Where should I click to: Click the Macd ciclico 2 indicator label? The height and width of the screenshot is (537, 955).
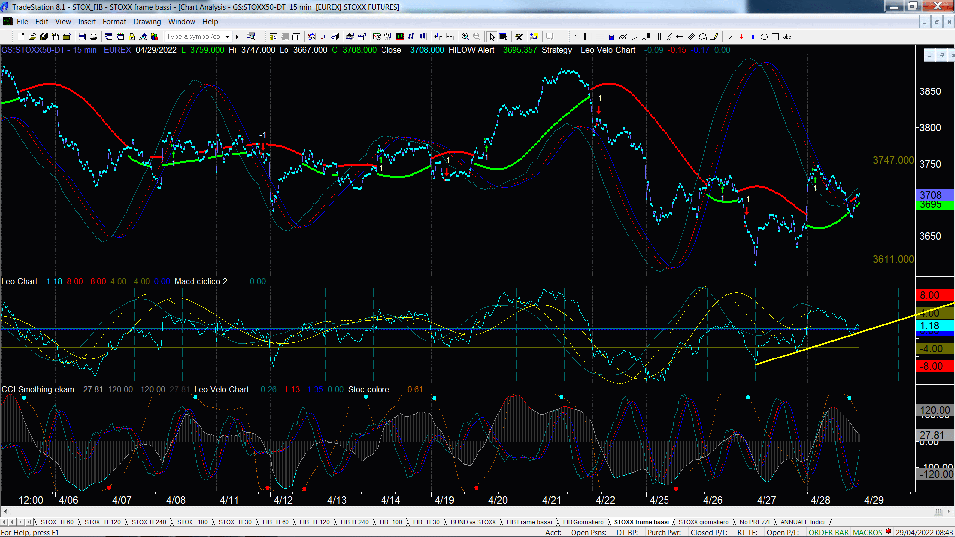(201, 281)
